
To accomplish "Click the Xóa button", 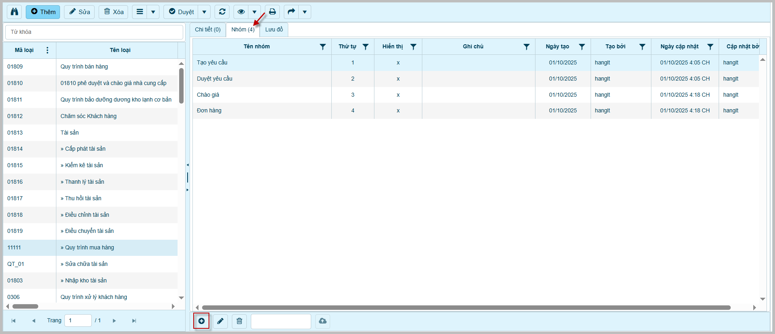I will (x=114, y=12).
